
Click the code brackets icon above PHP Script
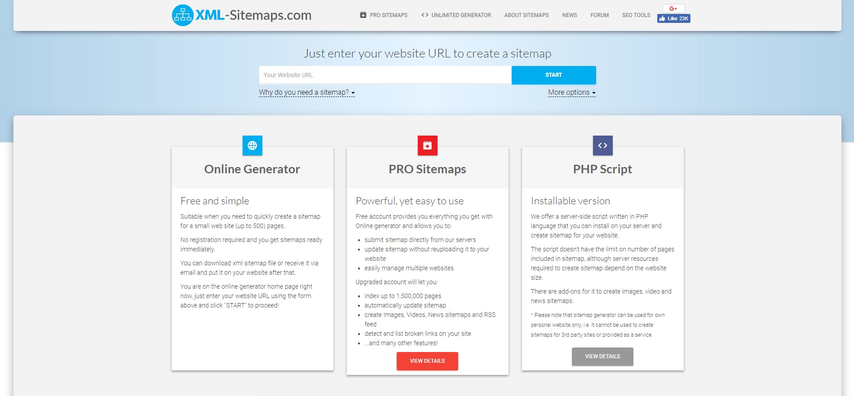[602, 145]
